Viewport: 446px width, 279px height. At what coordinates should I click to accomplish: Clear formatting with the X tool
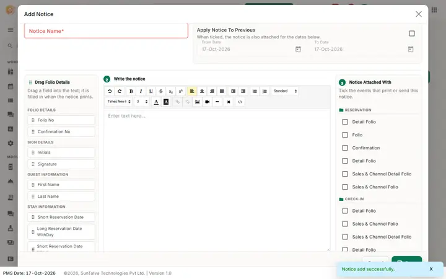pos(229,102)
